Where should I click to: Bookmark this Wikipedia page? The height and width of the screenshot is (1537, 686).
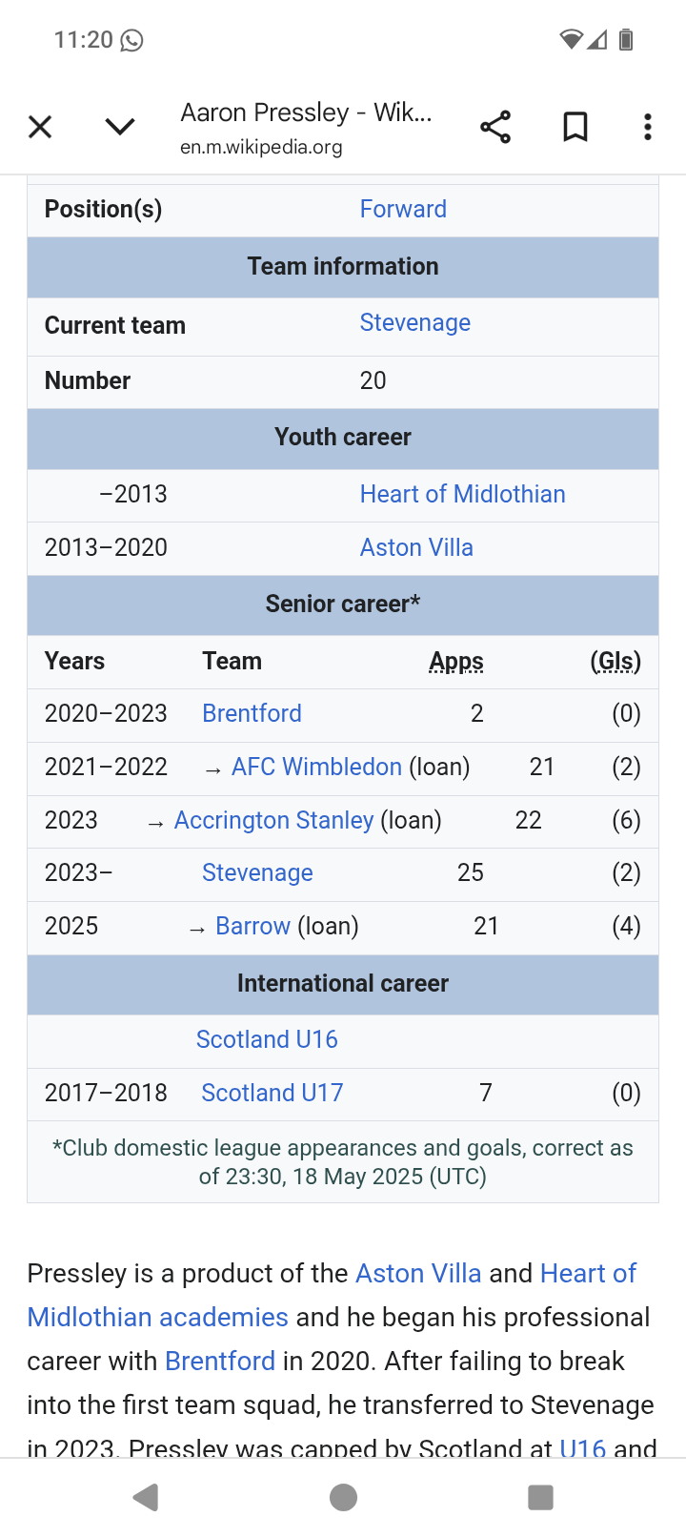[x=575, y=127]
